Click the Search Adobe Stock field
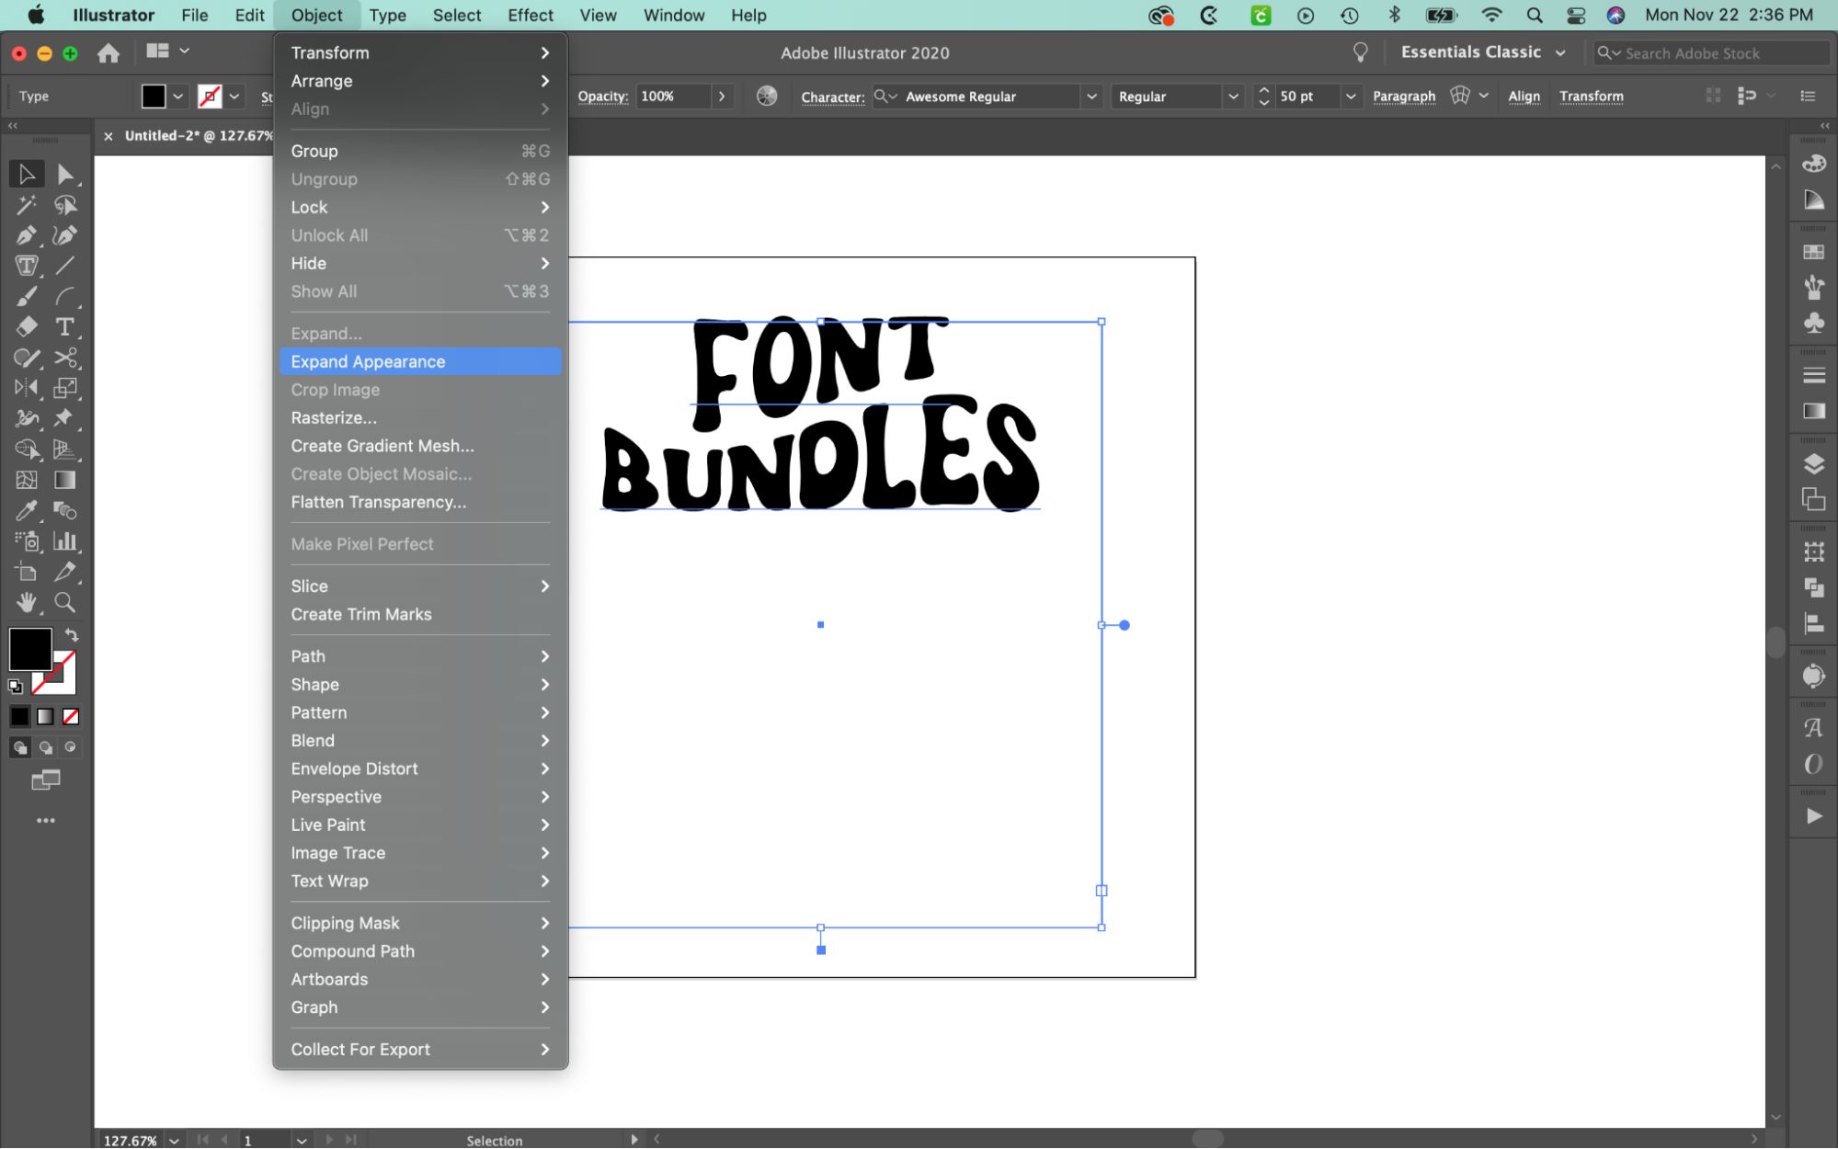The height and width of the screenshot is (1149, 1838). tap(1710, 53)
